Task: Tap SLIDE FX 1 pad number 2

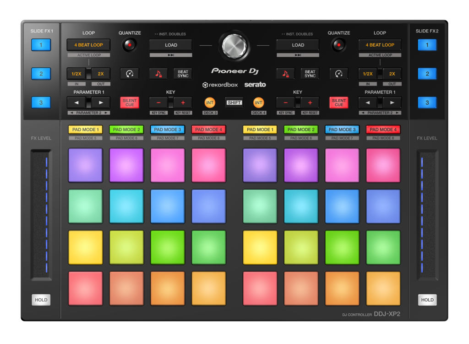Action: point(42,73)
